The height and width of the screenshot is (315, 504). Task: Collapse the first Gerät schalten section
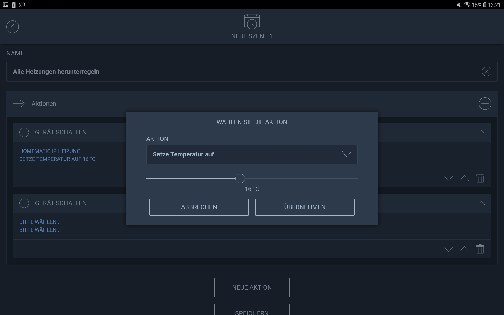point(481,132)
